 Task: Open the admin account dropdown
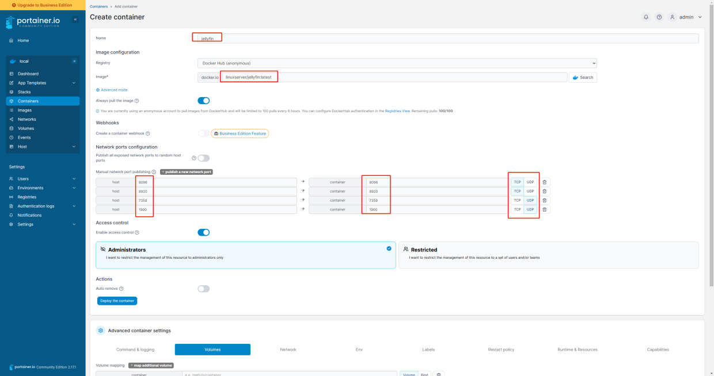coord(690,17)
